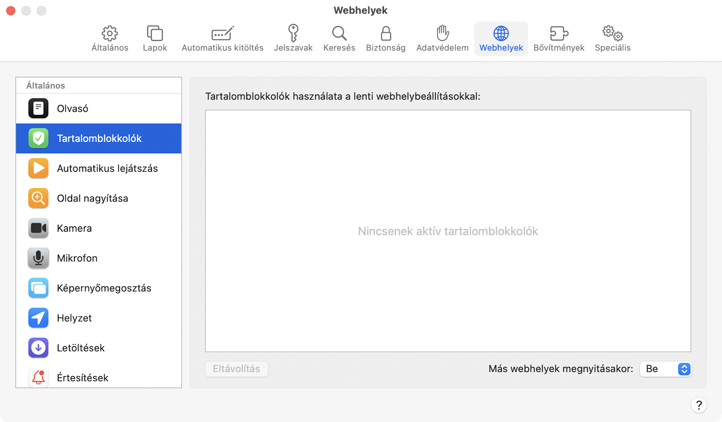Open the Biztonság lock icon
This screenshot has height=422, width=722.
click(x=386, y=33)
